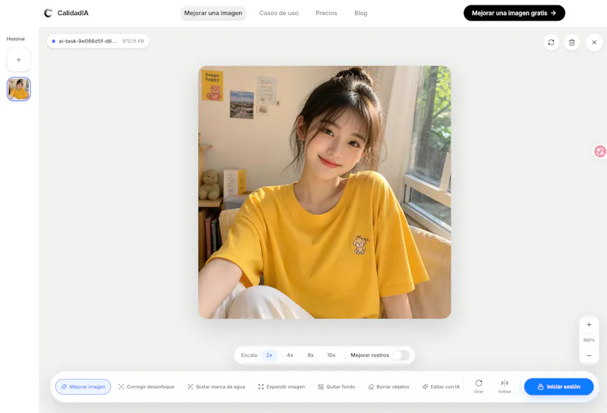
Task: Select Corregir desenfoque tool
Action: 146,386
